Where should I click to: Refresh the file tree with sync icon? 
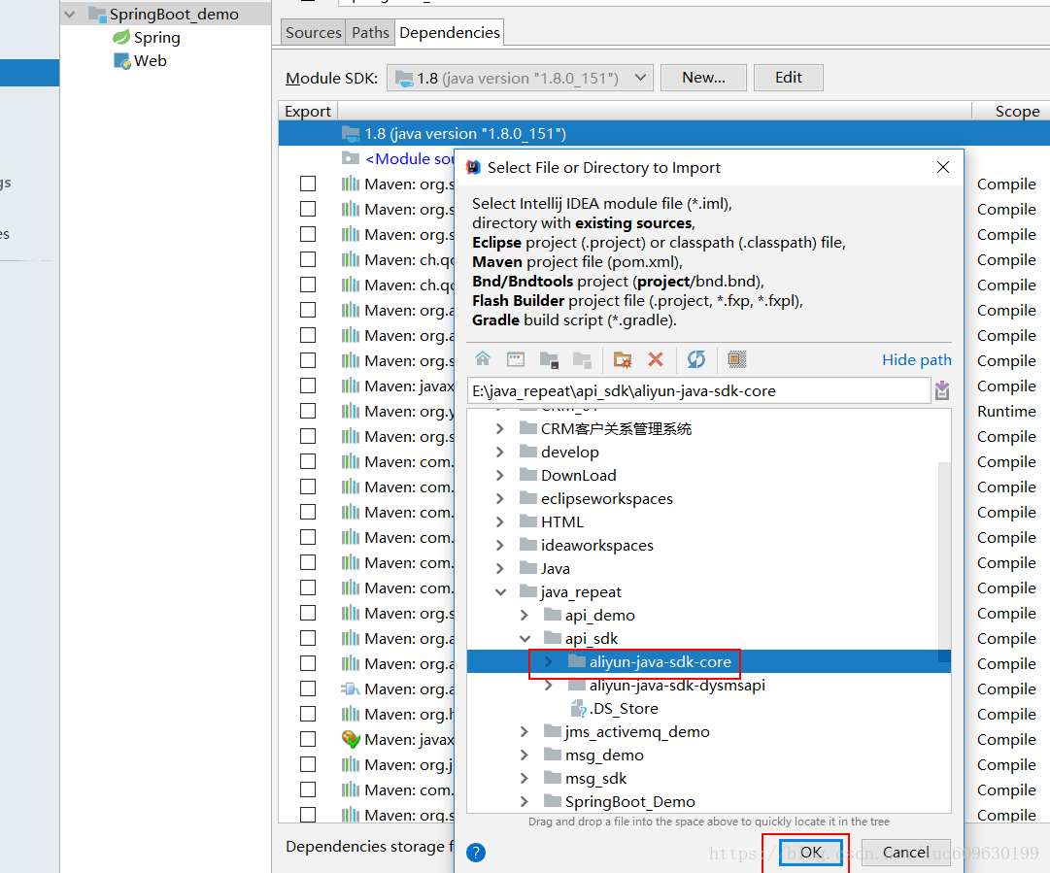696,359
